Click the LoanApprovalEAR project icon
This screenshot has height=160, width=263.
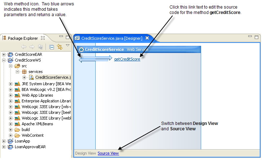(10, 147)
